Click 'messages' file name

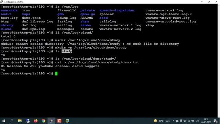(x=66, y=29)
